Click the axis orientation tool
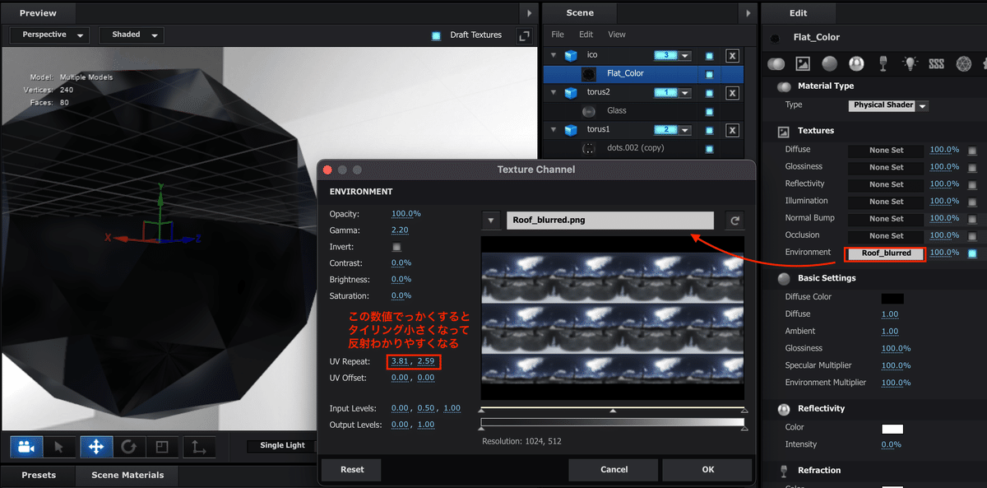Image resolution: width=987 pixels, height=488 pixels. [199, 446]
